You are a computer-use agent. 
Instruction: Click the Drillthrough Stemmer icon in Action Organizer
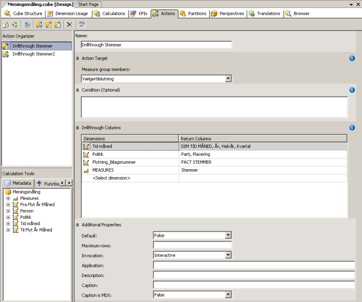click(x=5, y=46)
